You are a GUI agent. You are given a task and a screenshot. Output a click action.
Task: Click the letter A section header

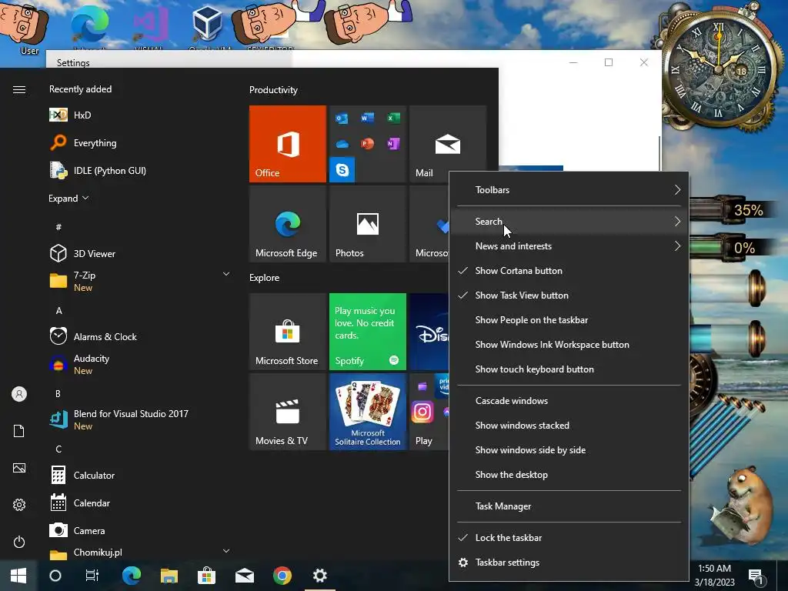(x=58, y=311)
